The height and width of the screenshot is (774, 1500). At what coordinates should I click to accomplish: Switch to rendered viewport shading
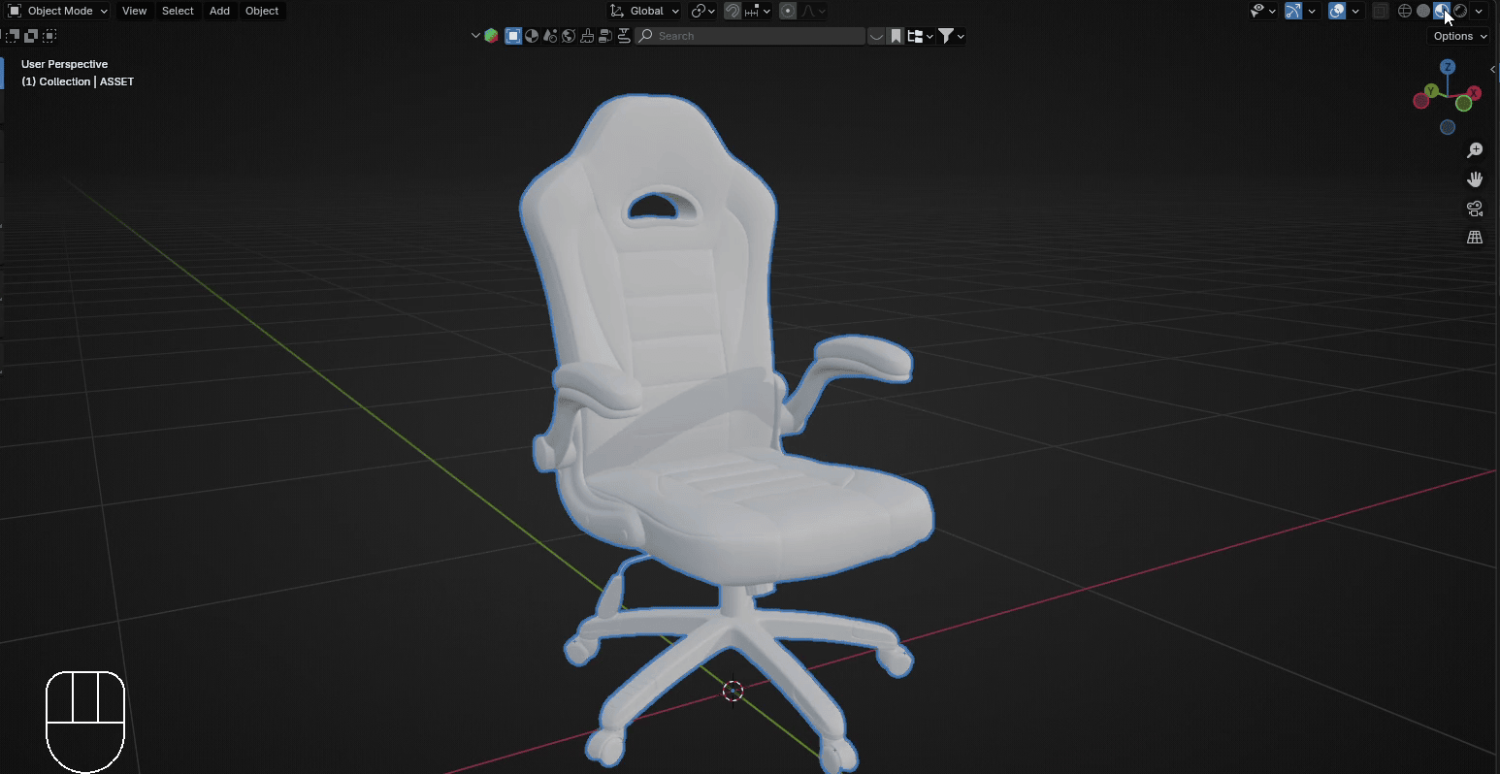[x=1460, y=11]
